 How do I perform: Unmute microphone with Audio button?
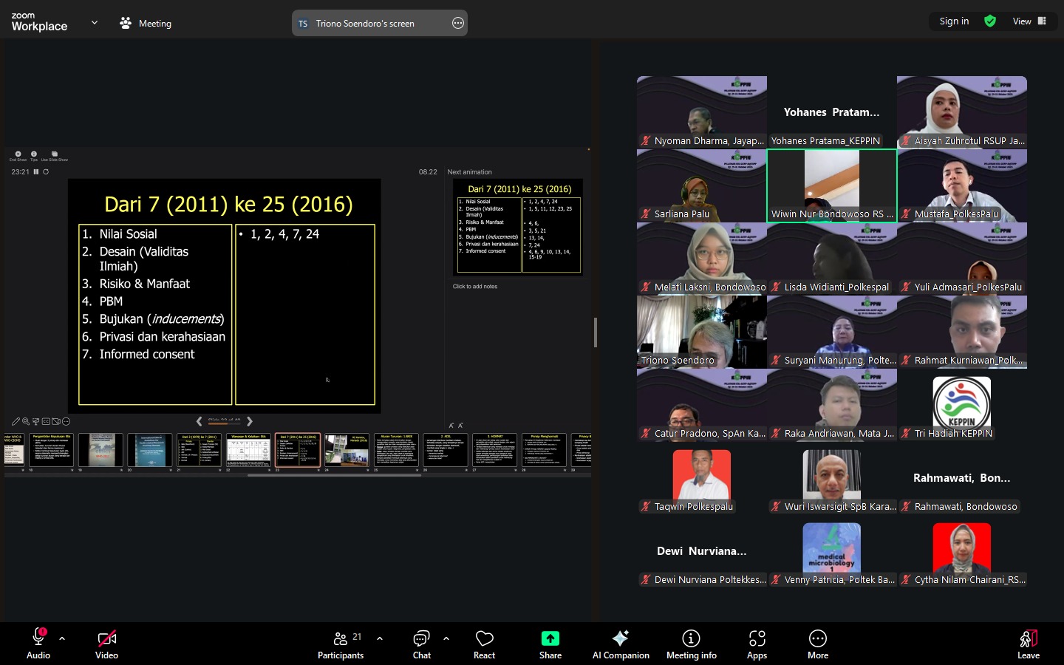tap(38, 644)
